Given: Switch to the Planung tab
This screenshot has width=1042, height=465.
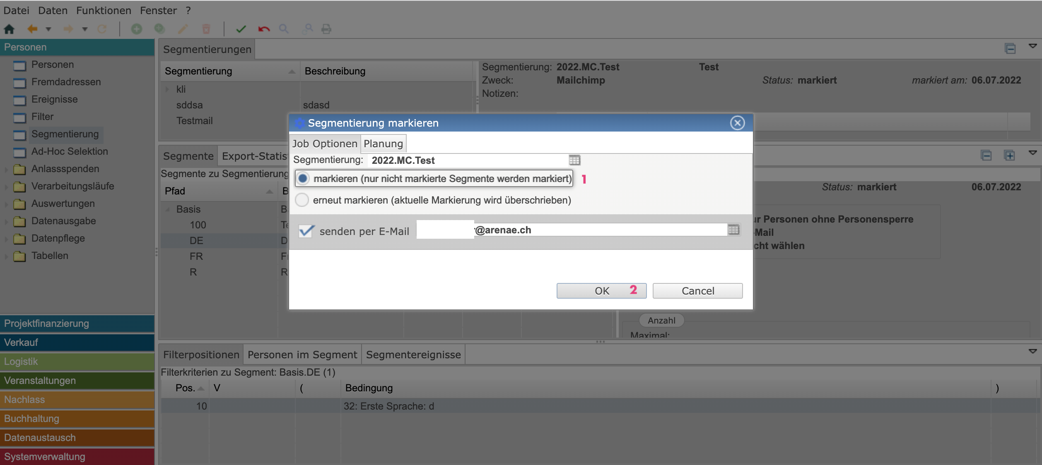Looking at the screenshot, I should [383, 144].
